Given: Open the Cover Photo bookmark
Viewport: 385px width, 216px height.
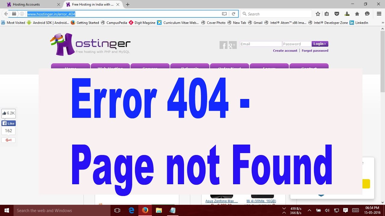Looking at the screenshot, I should pyautogui.click(x=213, y=22).
